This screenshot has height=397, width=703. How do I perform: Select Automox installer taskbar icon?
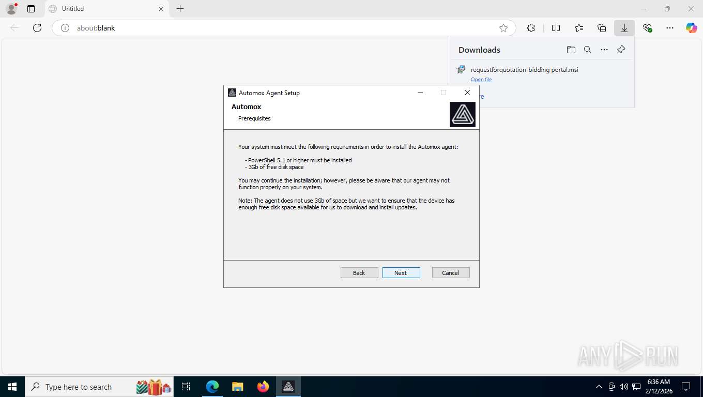pyautogui.click(x=288, y=387)
